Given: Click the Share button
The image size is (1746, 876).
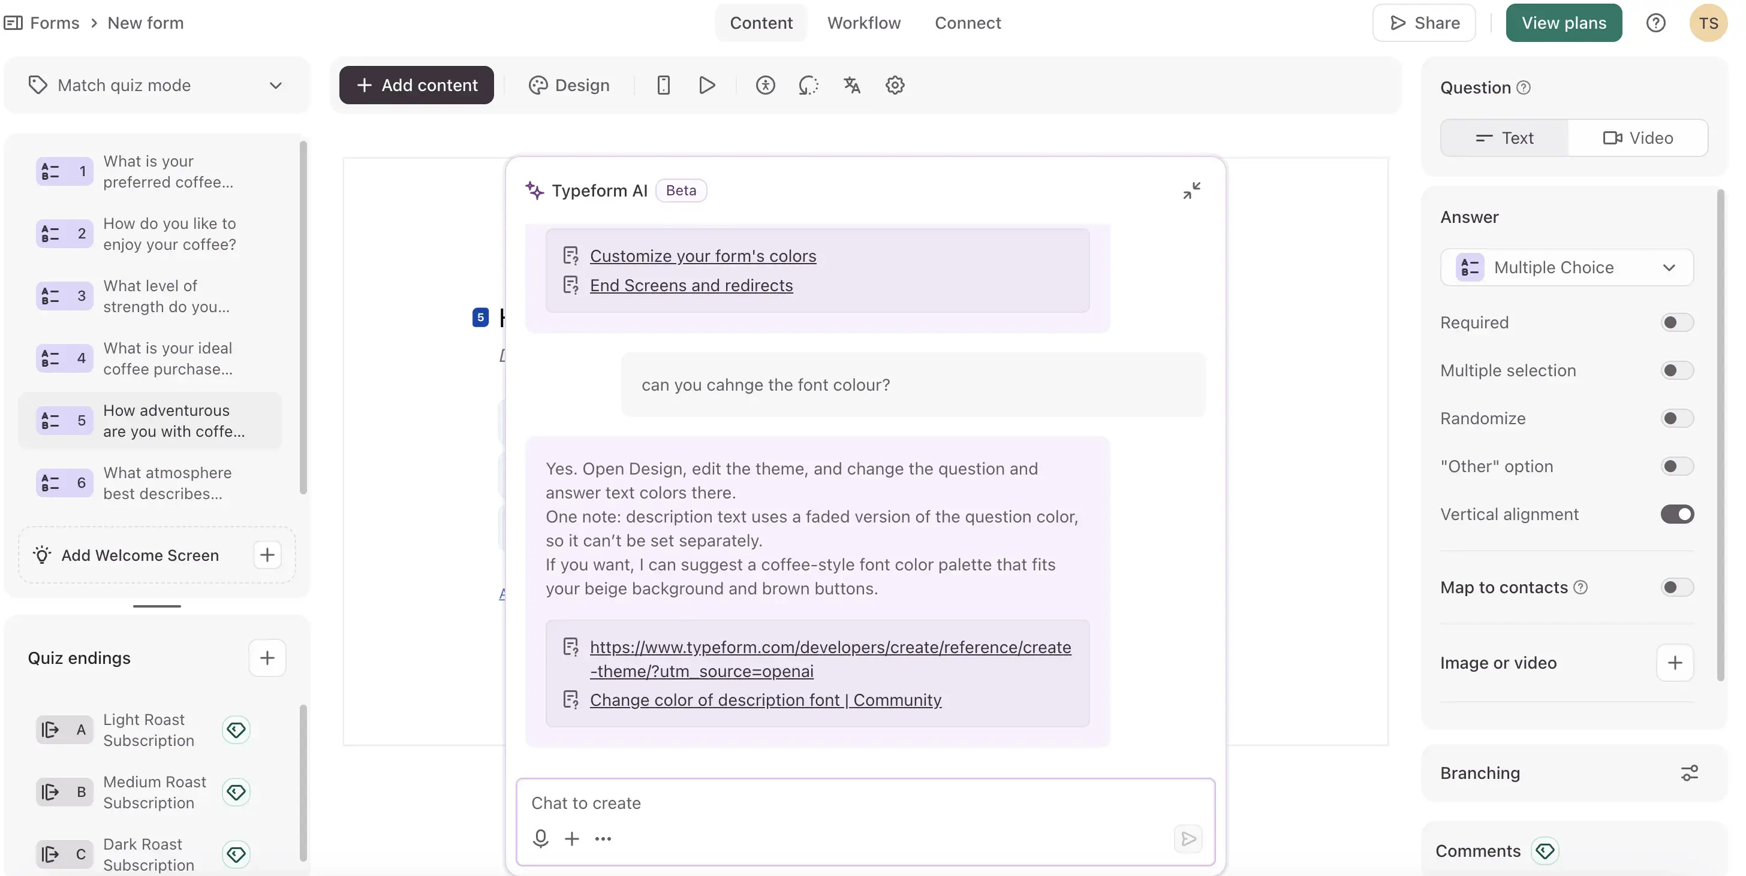Looking at the screenshot, I should (1423, 22).
